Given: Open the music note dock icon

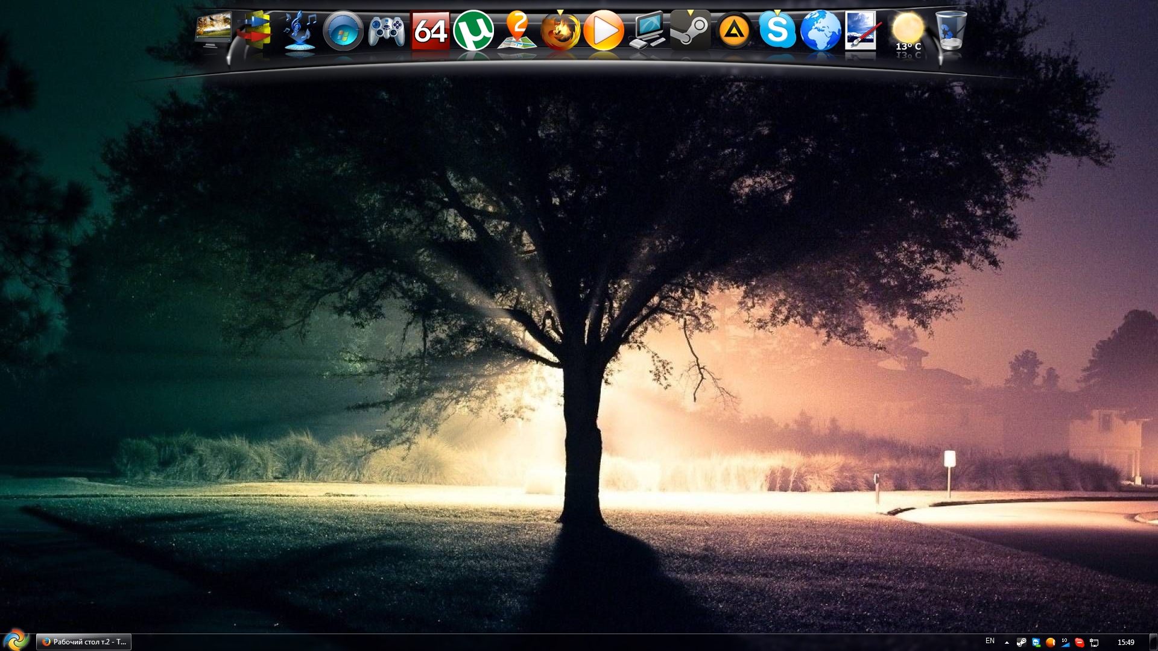Looking at the screenshot, I should [300, 30].
